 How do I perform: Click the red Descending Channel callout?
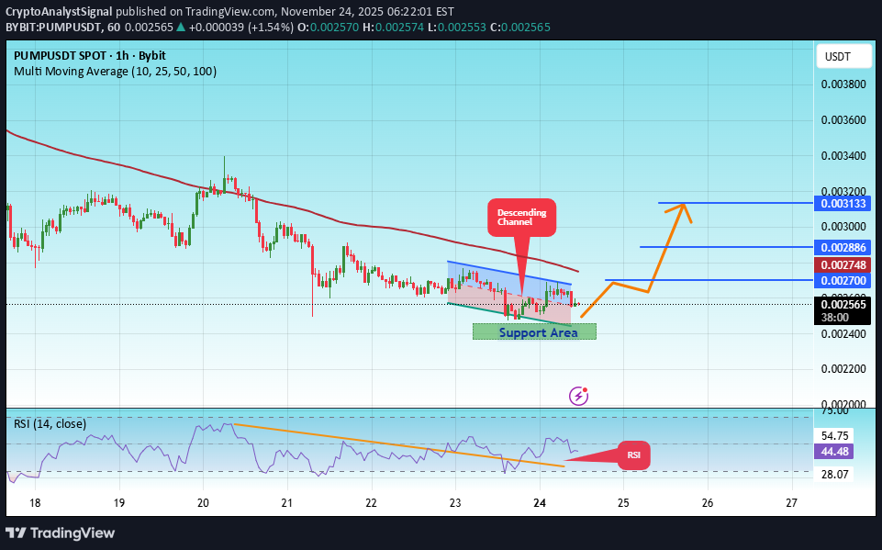(x=520, y=215)
